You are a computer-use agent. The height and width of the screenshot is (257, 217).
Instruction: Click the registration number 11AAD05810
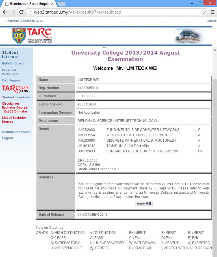pyautogui.click(x=88, y=88)
